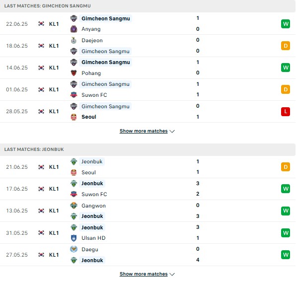Click the Daejeon team crest icon
Screen dimensions: 296x283
pyautogui.click(x=74, y=40)
